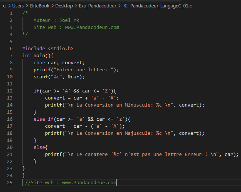Open the 'EliteBook' breadcrumb segment

(39, 6)
